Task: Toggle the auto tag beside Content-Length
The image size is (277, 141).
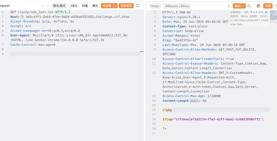Action: (x=194, y=101)
